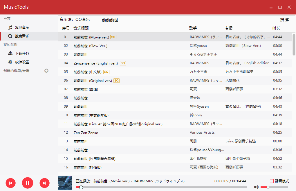Click artist 洛天依 in row 08
This screenshot has width=296, height=191.
[195, 98]
